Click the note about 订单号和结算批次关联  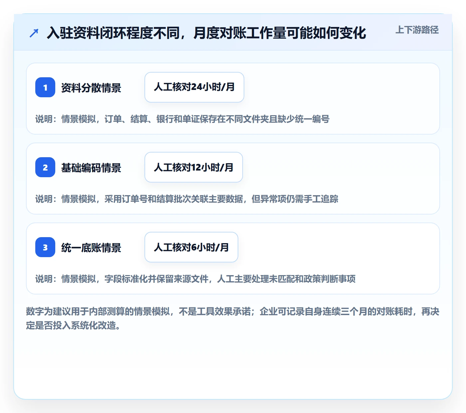(187, 199)
